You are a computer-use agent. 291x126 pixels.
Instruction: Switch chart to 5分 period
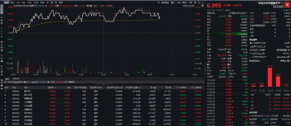[23, 3]
